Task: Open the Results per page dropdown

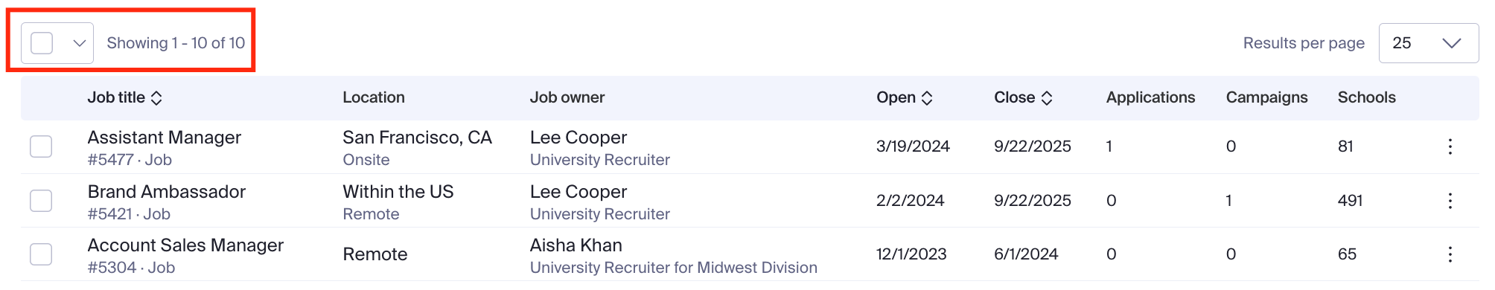Action: coord(1429,43)
